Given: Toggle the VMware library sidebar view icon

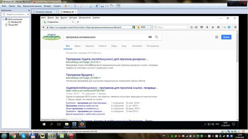Looking at the screenshot, I should (98, 6).
